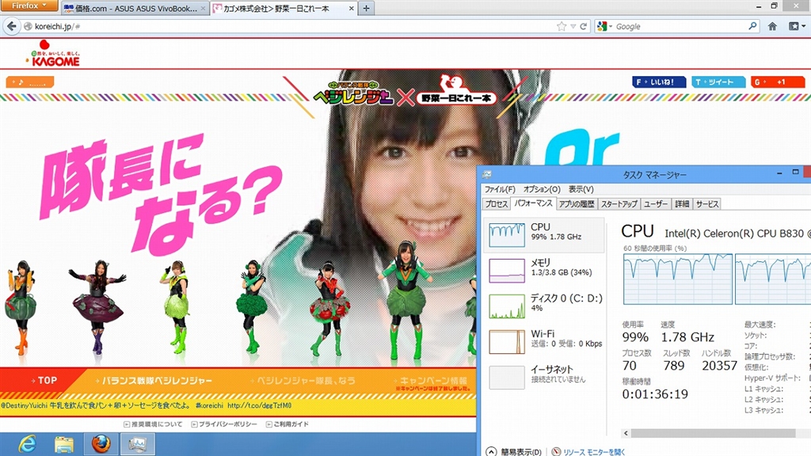Click the broccoli costume ranger figure
Image resolution: width=811 pixels, height=456 pixels.
(252, 306)
